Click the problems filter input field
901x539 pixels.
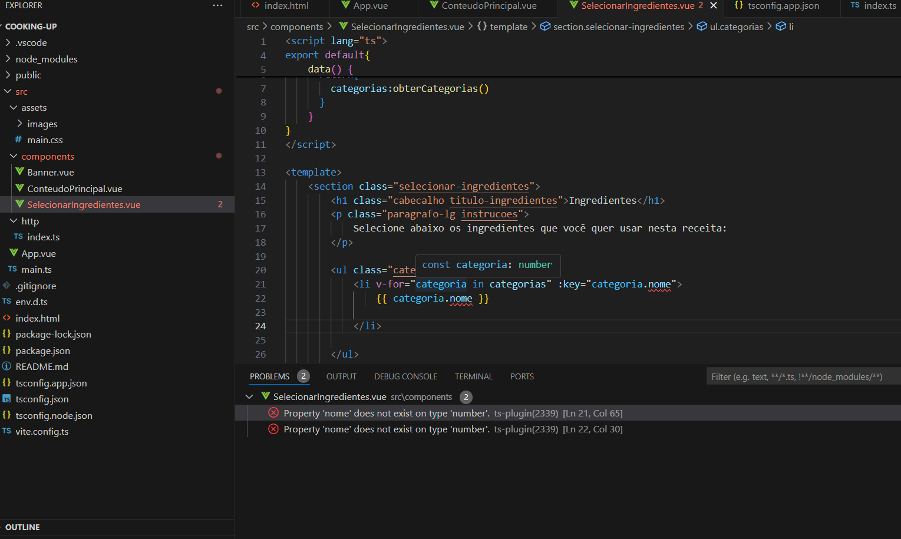tap(803, 376)
